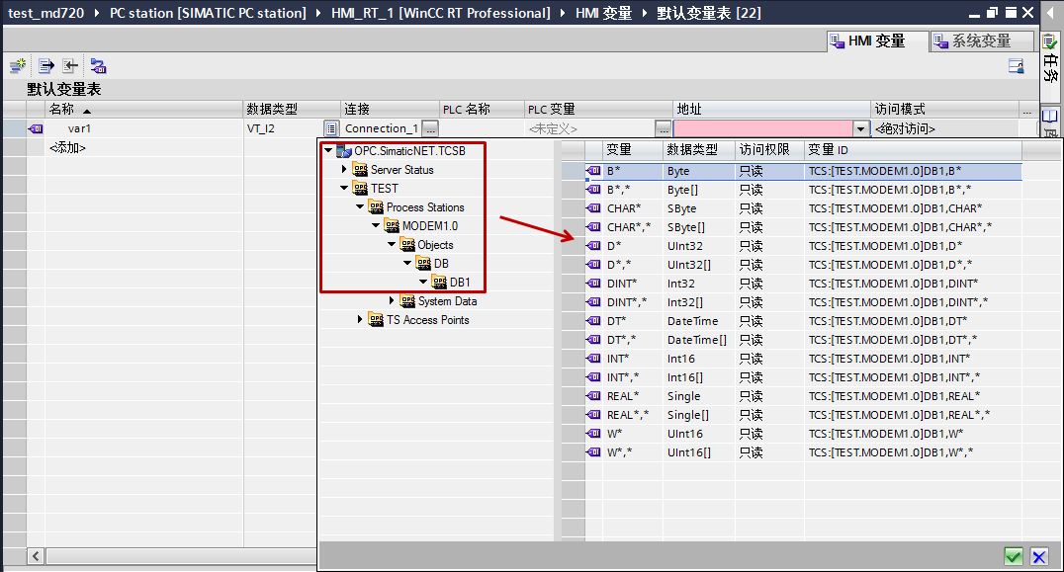Cancel selection with the blue X button
Image resolution: width=1064 pixels, height=572 pixels.
pyautogui.click(x=1039, y=556)
